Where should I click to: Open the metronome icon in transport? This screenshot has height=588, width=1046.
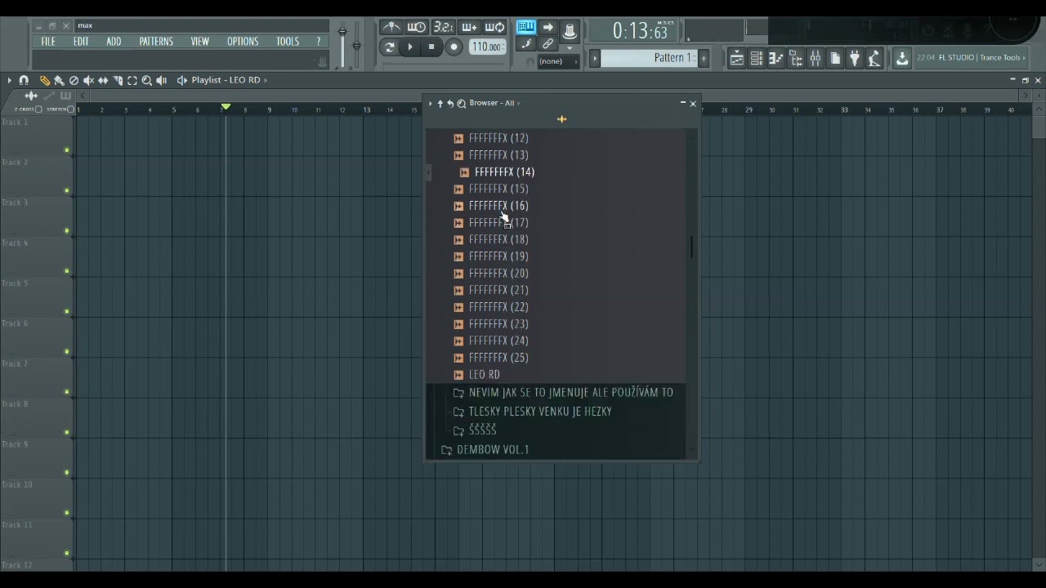(391, 28)
